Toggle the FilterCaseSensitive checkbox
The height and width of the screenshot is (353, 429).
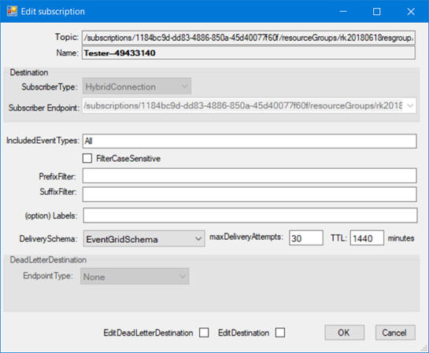(x=87, y=158)
